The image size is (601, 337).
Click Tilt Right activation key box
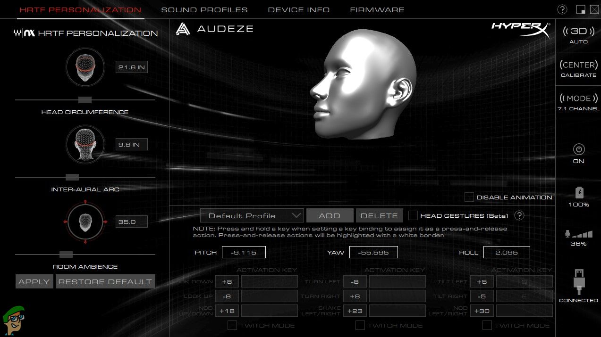click(525, 296)
